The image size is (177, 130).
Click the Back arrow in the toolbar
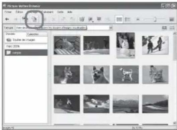point(7,19)
